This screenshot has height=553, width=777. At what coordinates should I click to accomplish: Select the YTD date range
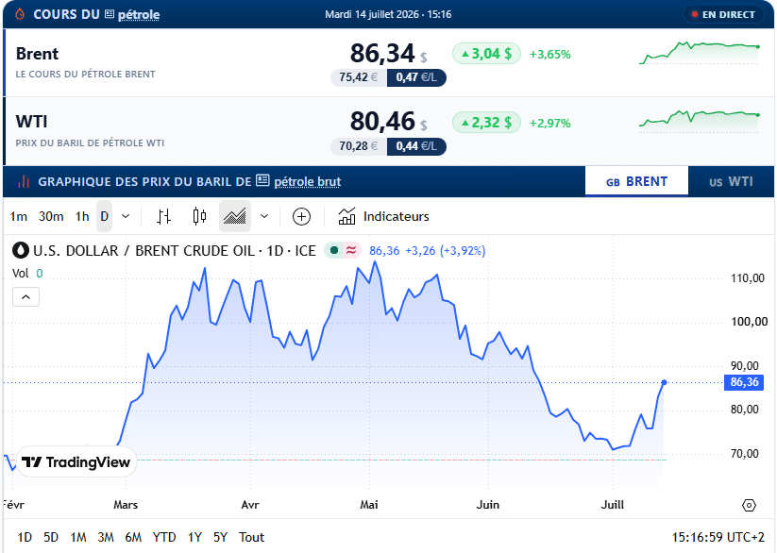tap(164, 537)
